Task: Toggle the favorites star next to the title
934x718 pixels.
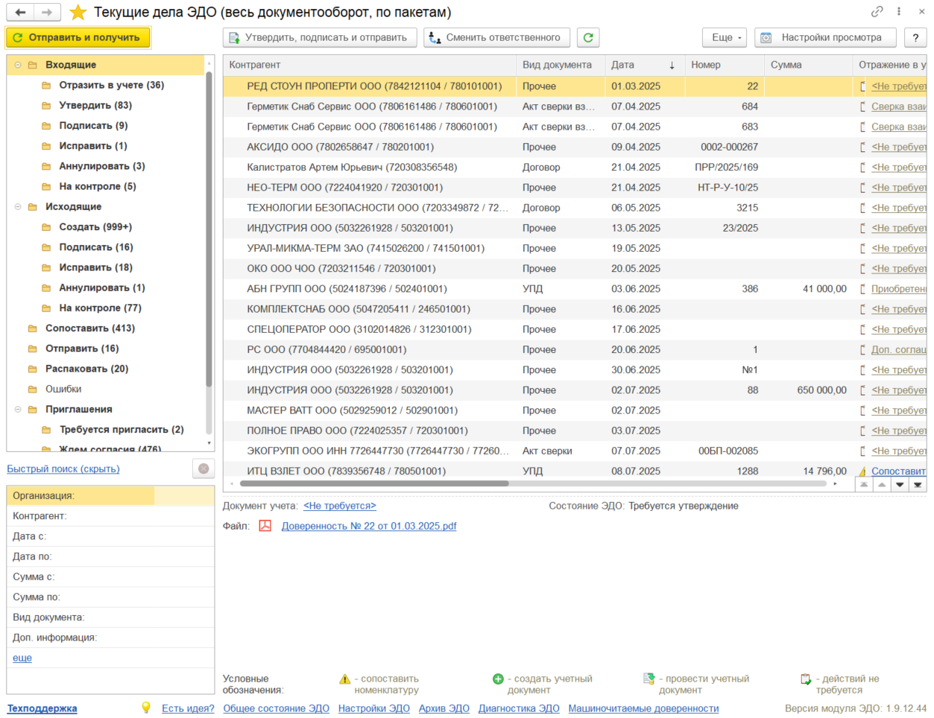Action: (x=78, y=12)
